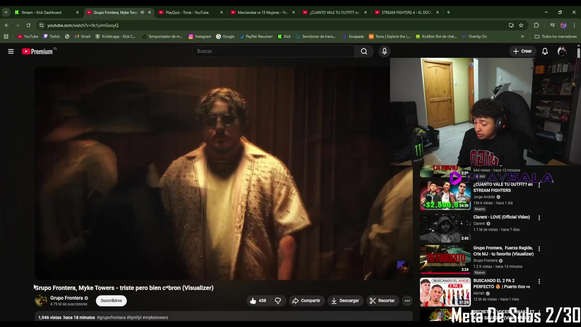581x327 pixels.
Task: Open ¿CUANTO VALE TU OUTFIT? video thumbnail
Action: [445, 196]
